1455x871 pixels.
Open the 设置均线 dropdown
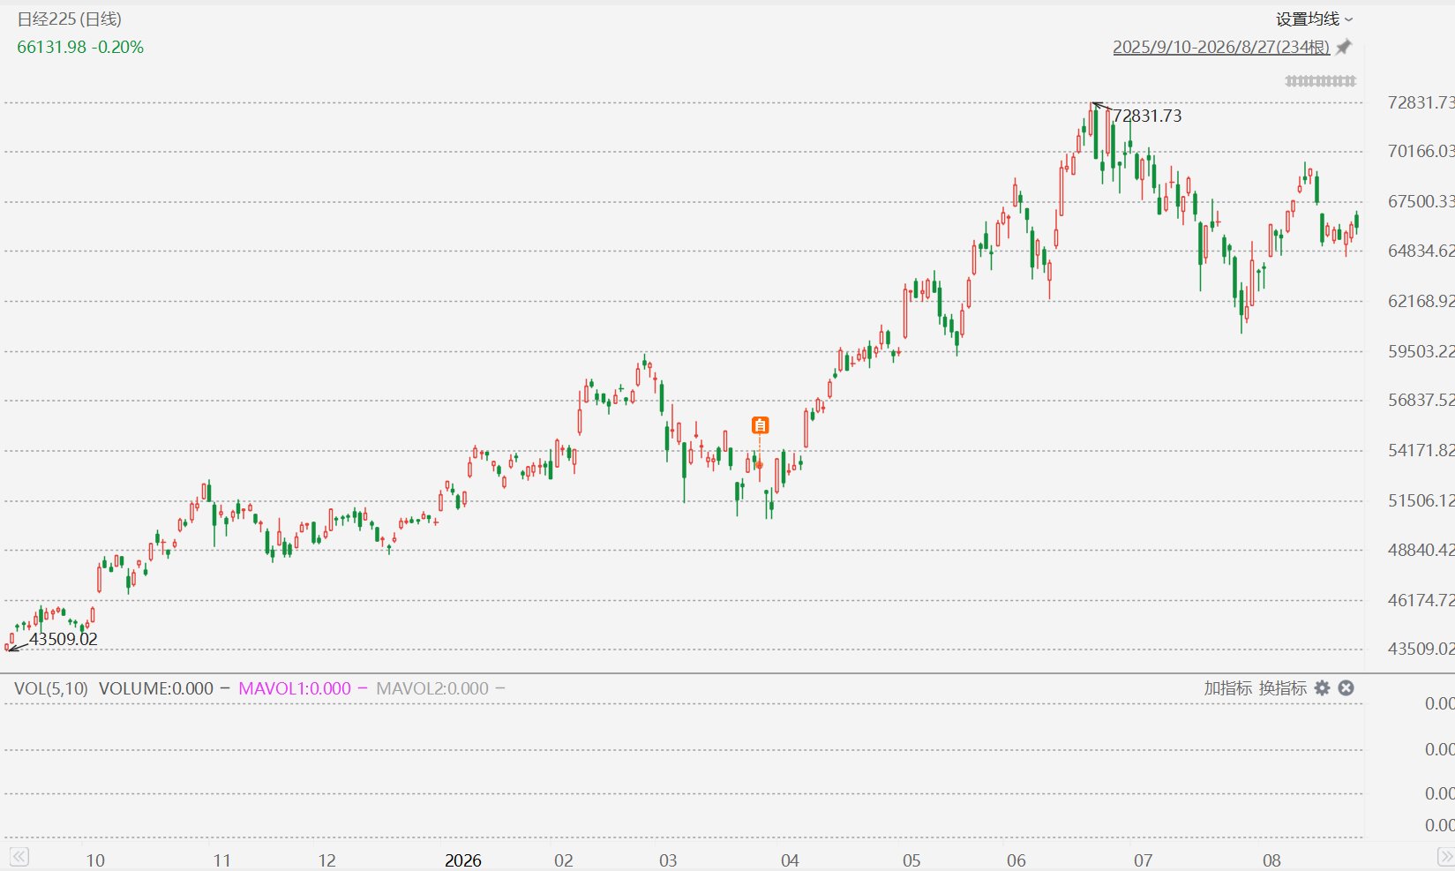(1314, 19)
